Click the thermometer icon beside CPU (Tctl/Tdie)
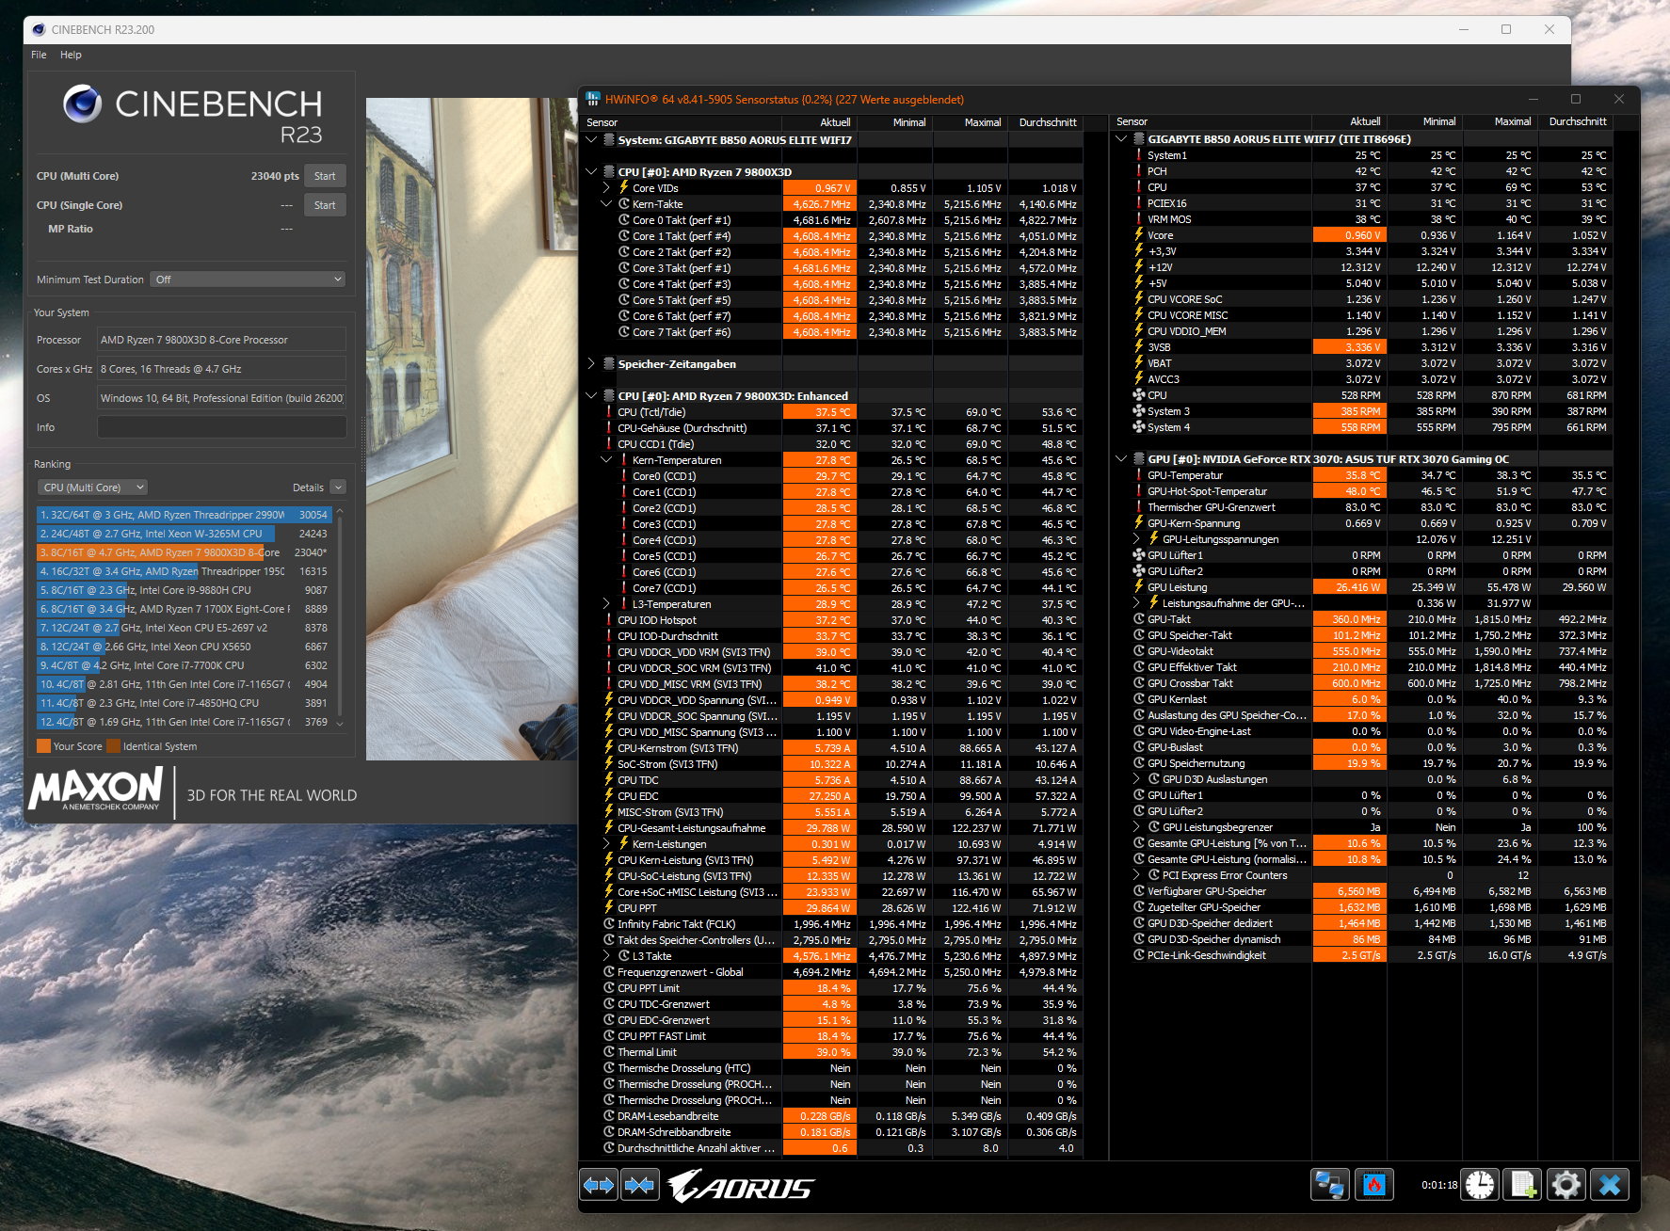 tap(609, 412)
